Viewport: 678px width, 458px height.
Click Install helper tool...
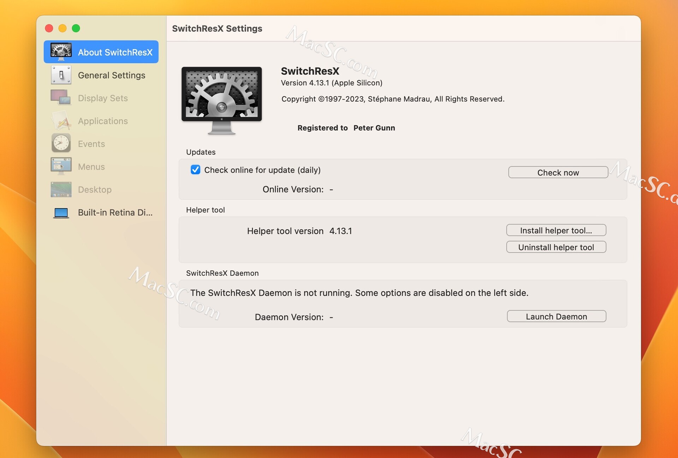coord(556,230)
